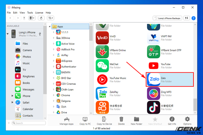The width and height of the screenshot is (203, 135).
Task: Expand the Safari sidebar item
Action: 12,102
